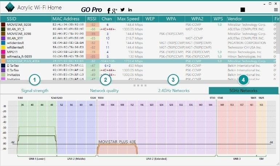This screenshot has height=166, width=280.
Task: Click the UNII-2 (Extended) band label
Action: (156, 159)
